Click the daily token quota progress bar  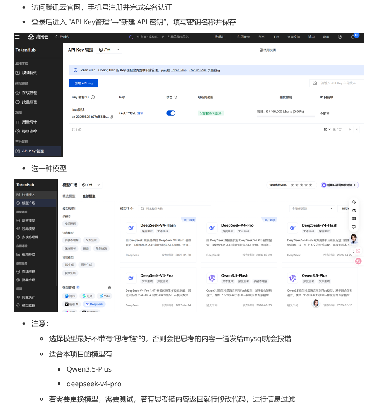point(285,116)
